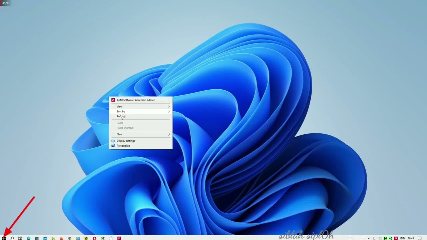Open the yellow app icon in taskbar
The height and width of the screenshot is (240, 427).
86,238
